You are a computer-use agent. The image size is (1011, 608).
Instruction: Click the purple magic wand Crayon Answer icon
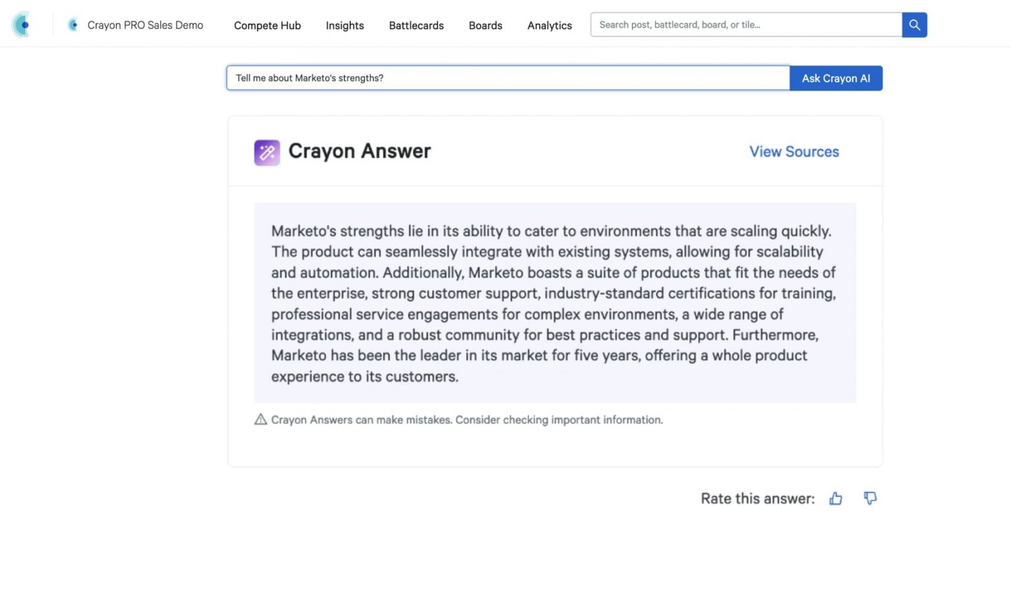267,152
